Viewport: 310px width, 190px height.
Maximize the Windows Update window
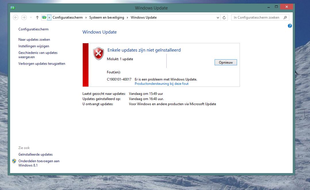click(276, 7)
